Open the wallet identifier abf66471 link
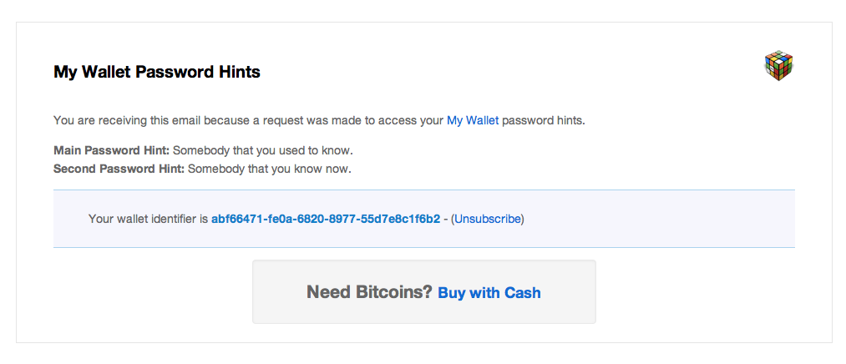The width and height of the screenshot is (846, 364). pyautogui.click(x=326, y=219)
